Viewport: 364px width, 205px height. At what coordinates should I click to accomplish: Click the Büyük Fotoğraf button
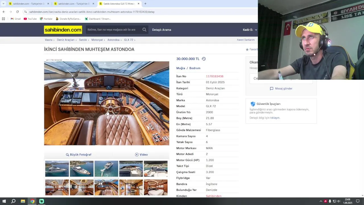tap(78, 155)
